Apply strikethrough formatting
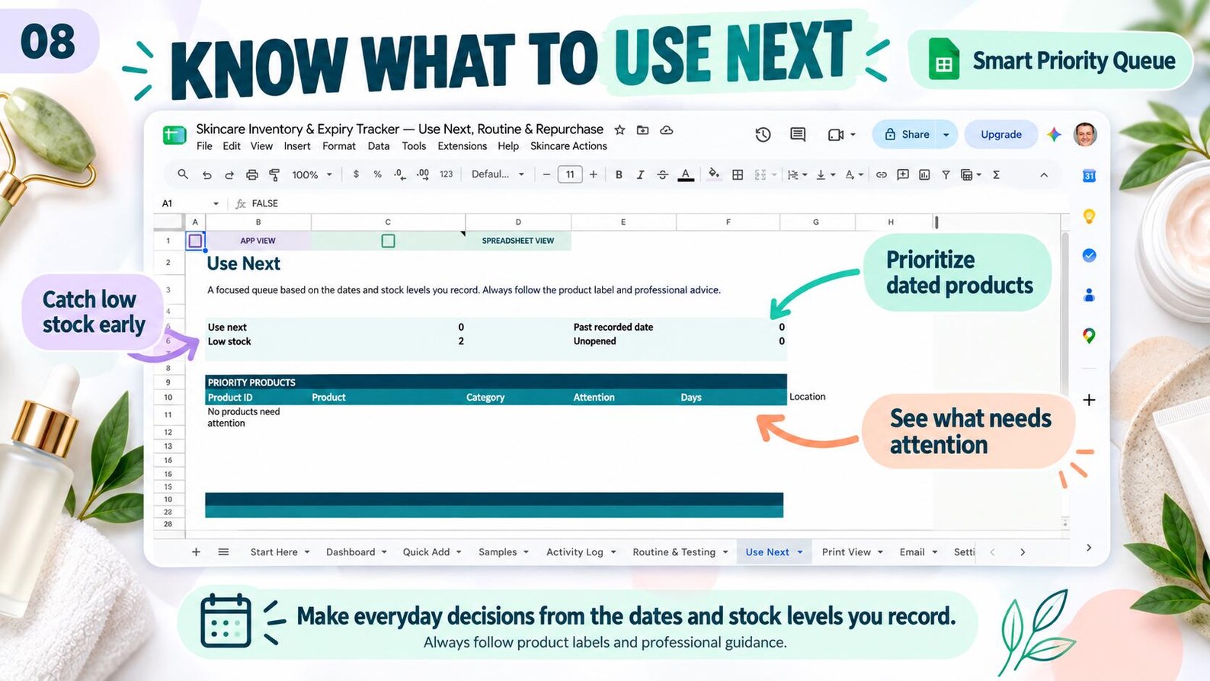This screenshot has height=681, width=1210. click(662, 174)
